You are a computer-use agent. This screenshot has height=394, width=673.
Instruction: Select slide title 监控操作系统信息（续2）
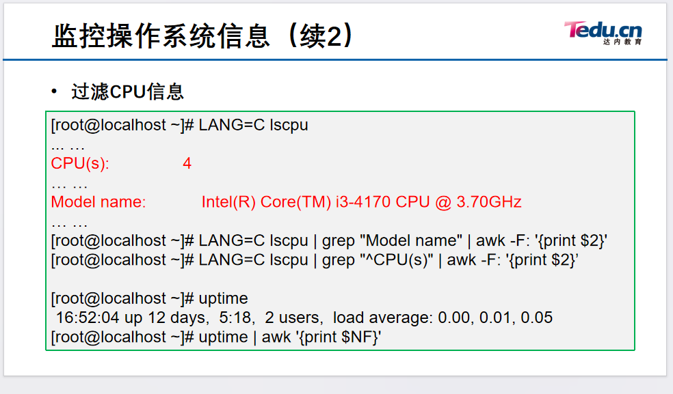coord(202,36)
